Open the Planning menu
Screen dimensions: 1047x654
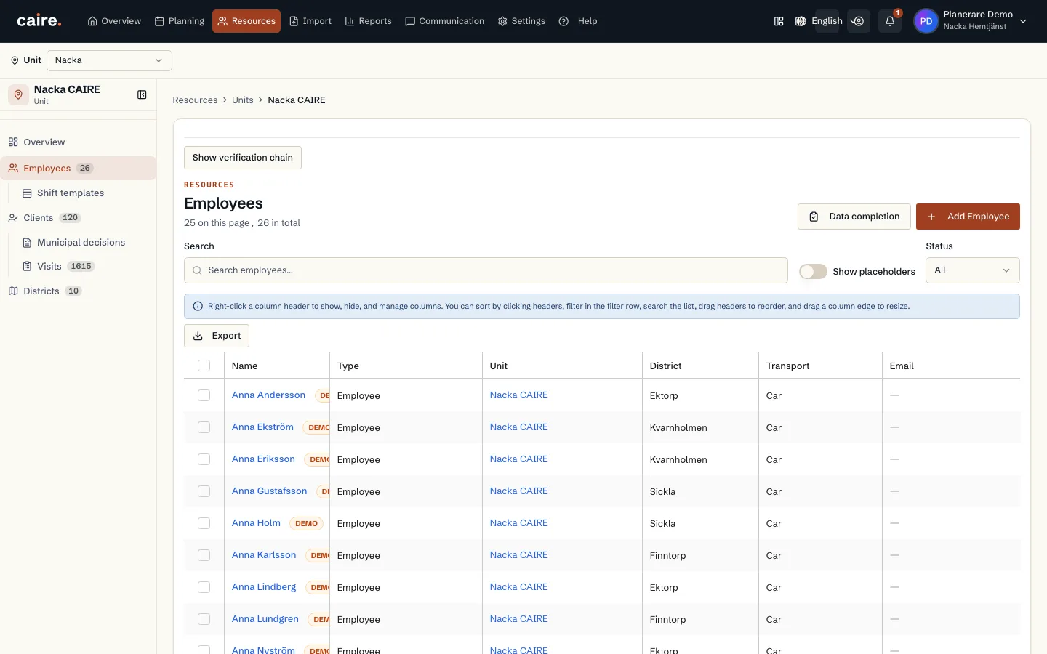click(180, 21)
